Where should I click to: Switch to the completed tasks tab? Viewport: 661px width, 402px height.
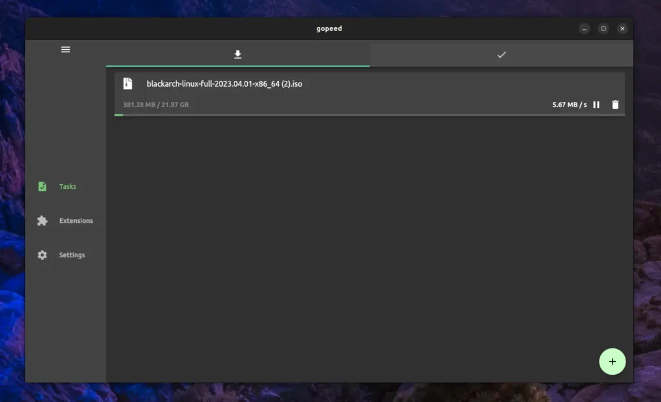(x=501, y=54)
